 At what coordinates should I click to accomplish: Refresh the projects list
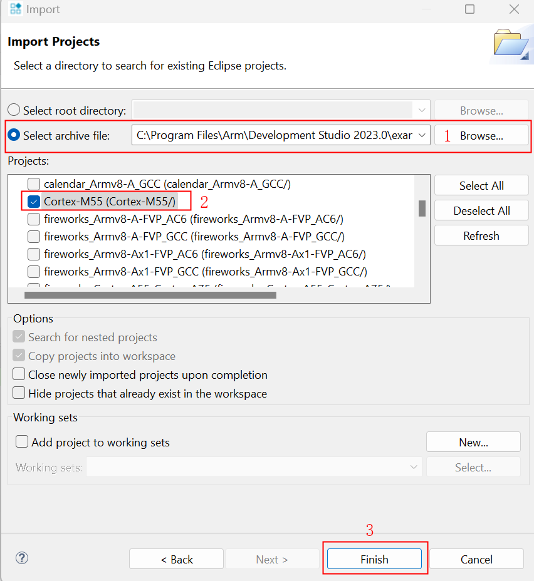(481, 236)
